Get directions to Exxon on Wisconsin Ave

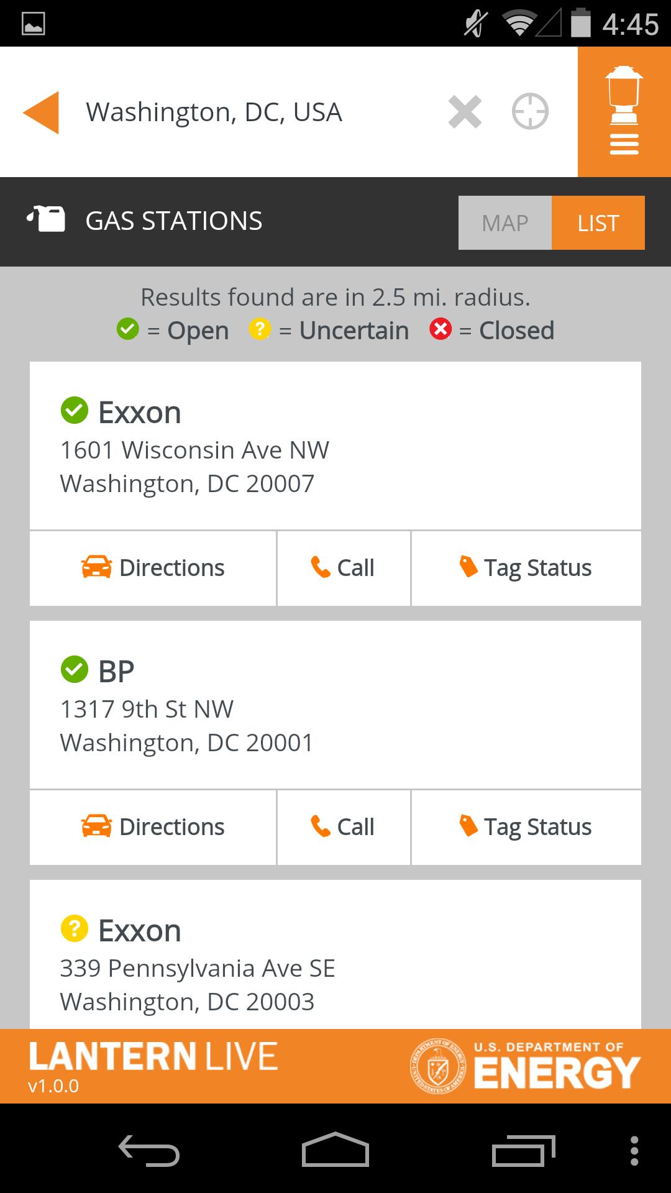pos(153,568)
